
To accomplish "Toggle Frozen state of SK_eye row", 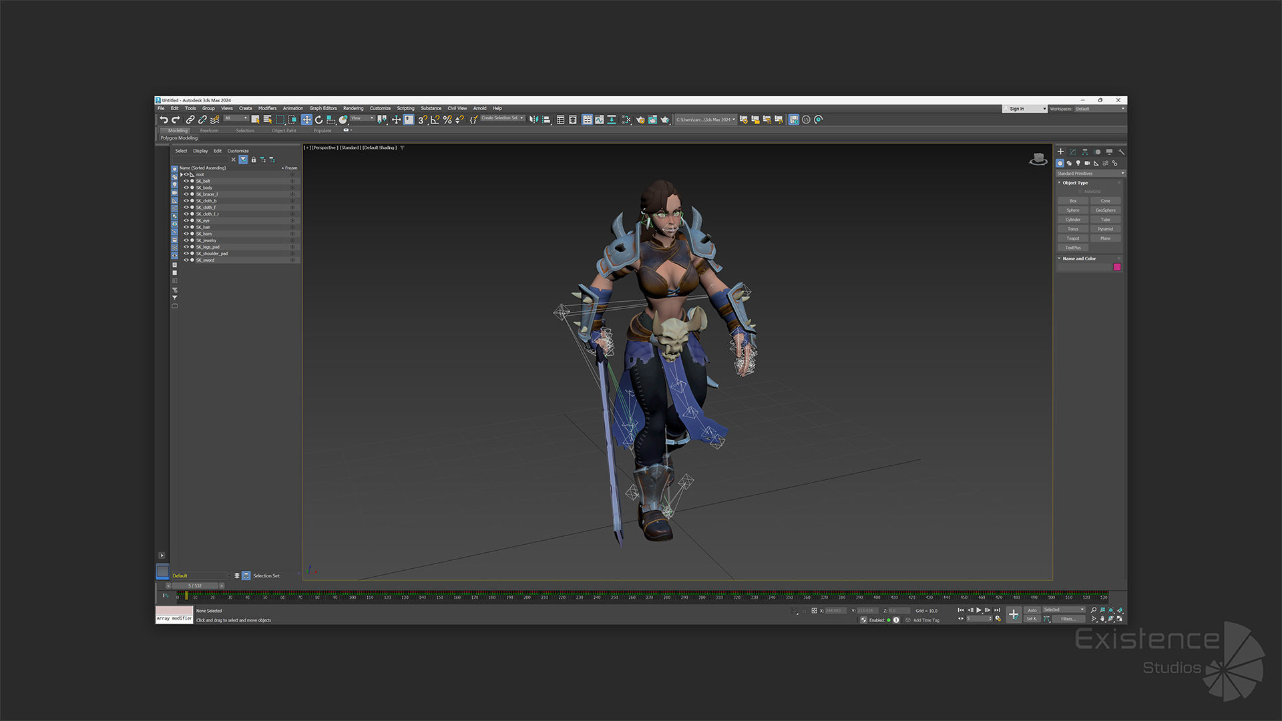I will [x=292, y=220].
